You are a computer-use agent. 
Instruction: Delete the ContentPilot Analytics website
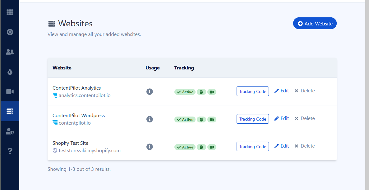point(305,91)
